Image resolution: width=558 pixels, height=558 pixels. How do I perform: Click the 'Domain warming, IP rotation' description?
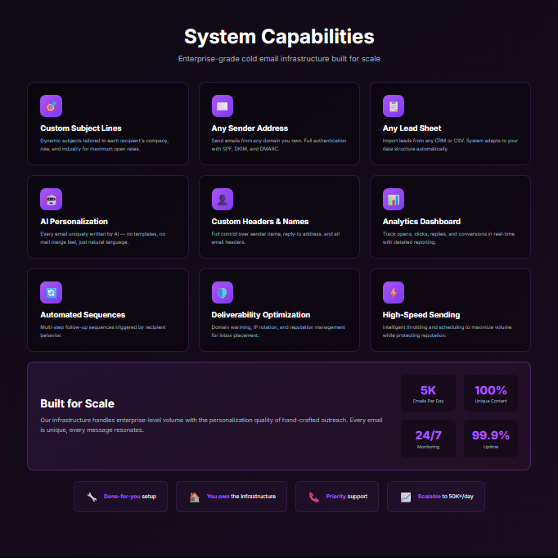[278, 331]
